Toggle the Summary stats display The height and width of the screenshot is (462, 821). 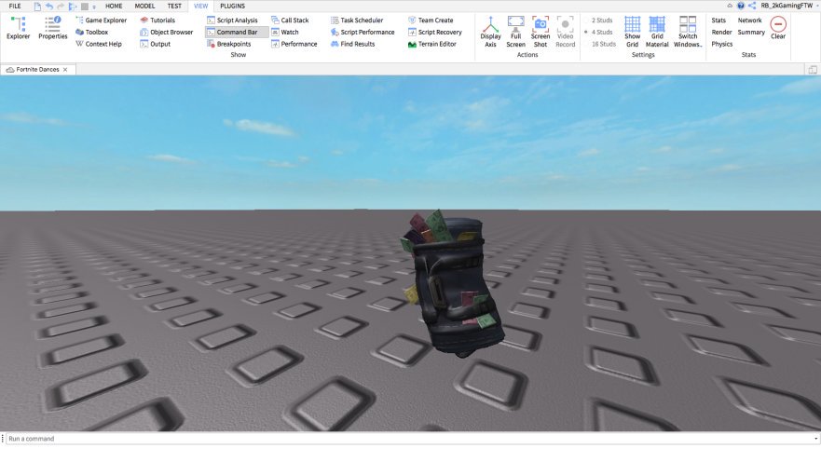pos(751,32)
